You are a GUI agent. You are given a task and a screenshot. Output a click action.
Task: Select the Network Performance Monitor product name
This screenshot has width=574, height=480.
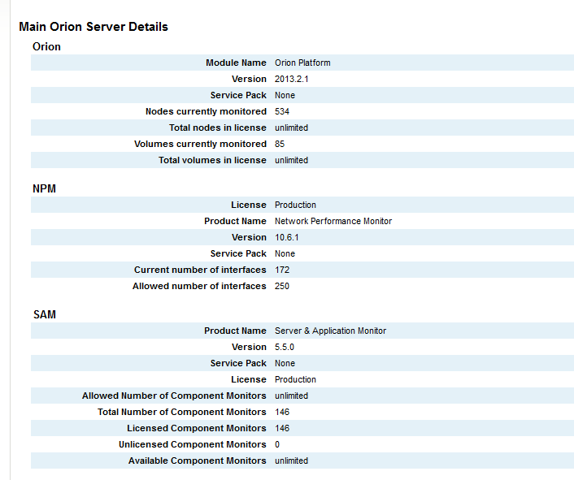pos(333,221)
